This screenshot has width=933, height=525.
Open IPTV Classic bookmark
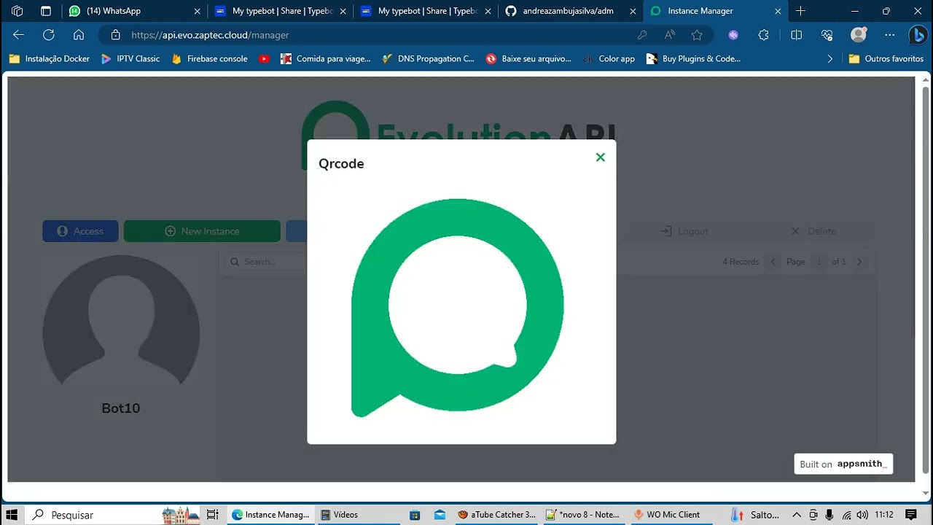coord(130,58)
